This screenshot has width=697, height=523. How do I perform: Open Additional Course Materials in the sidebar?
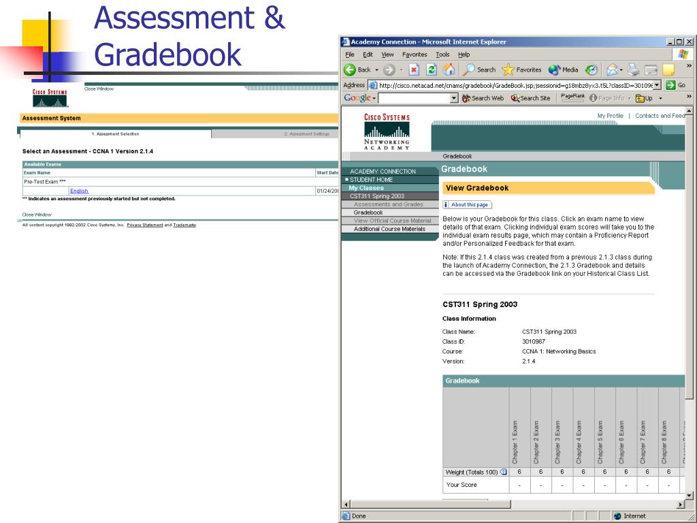pyautogui.click(x=389, y=229)
